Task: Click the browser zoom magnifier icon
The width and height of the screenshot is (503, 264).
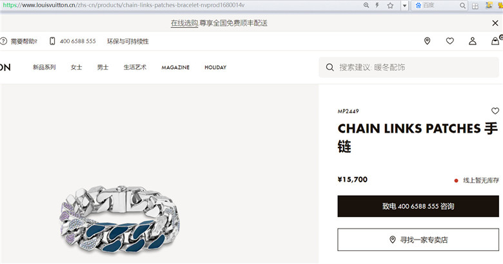Action: (366, 5)
